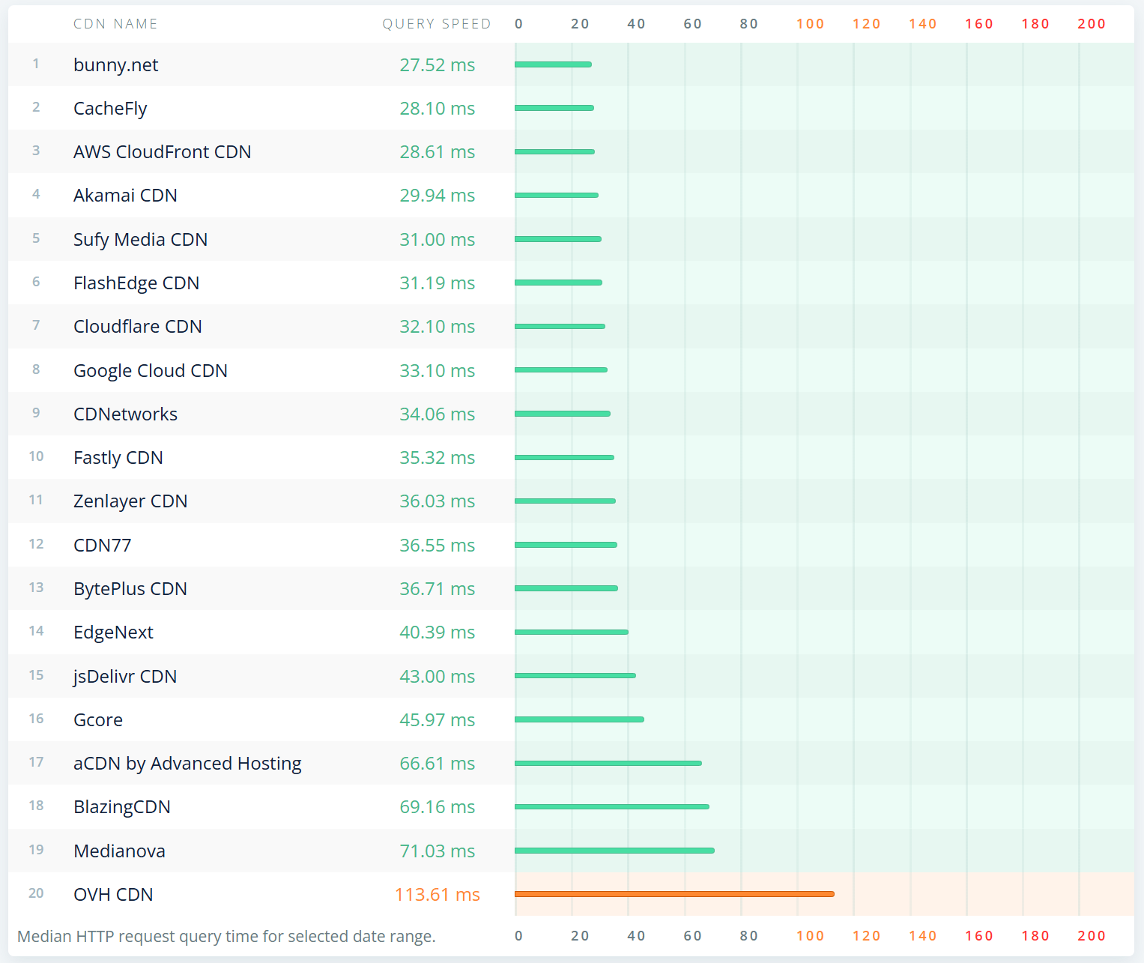Select Fastly CDN row name

tap(118, 458)
